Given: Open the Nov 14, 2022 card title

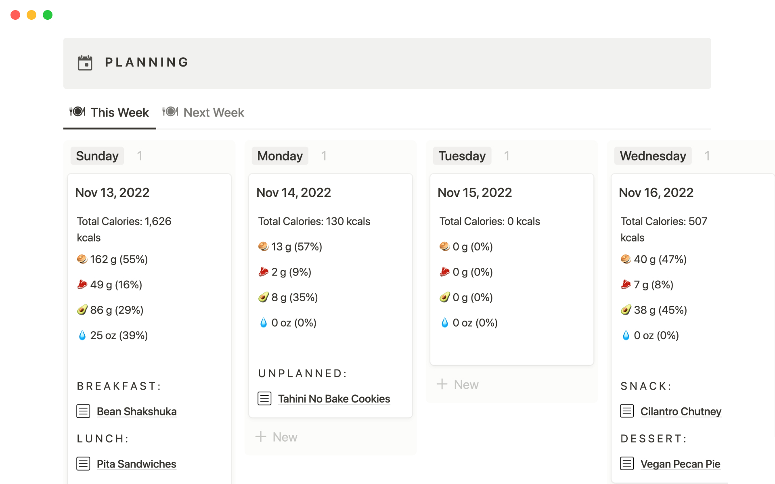Looking at the screenshot, I should (293, 193).
